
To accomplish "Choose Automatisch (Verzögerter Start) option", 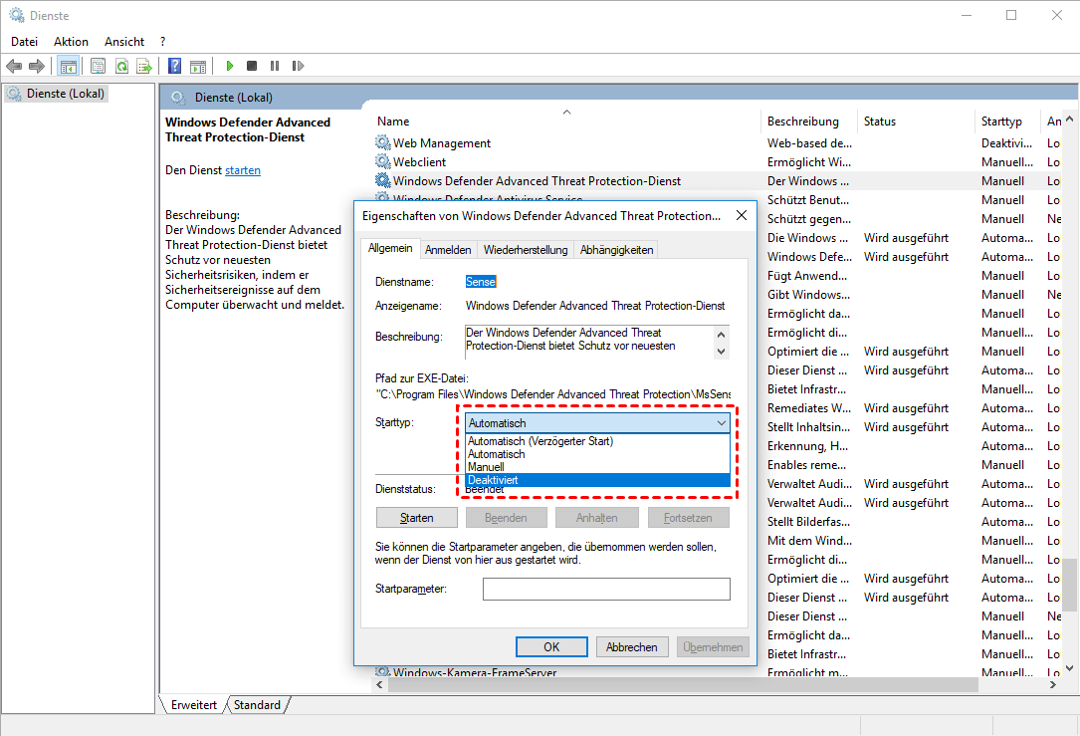I will click(597, 441).
